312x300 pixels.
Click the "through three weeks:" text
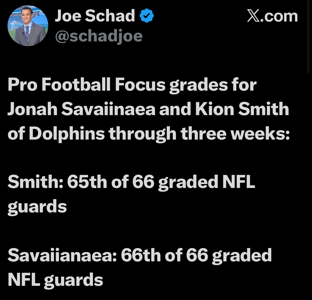pyautogui.click(x=199, y=133)
